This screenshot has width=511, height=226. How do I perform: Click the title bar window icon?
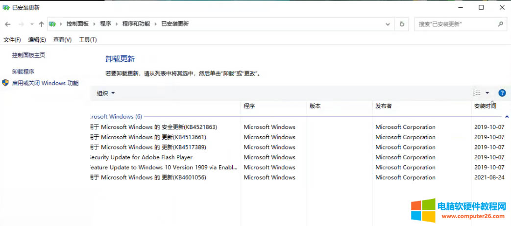[6, 7]
